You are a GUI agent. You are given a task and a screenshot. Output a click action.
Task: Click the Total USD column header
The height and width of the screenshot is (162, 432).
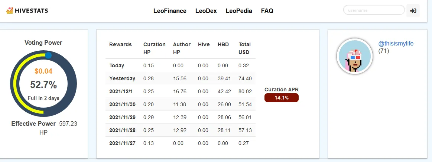pos(244,48)
